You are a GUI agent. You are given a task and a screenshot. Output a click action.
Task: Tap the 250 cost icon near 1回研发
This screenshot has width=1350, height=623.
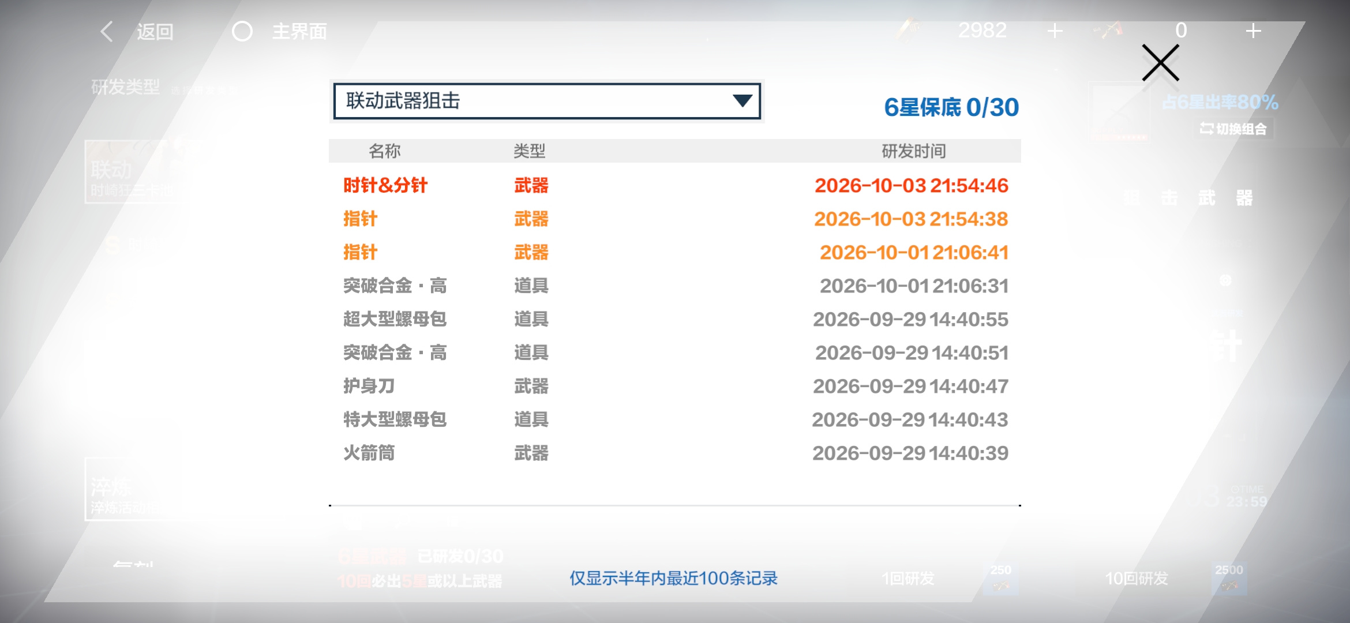[x=1000, y=578]
